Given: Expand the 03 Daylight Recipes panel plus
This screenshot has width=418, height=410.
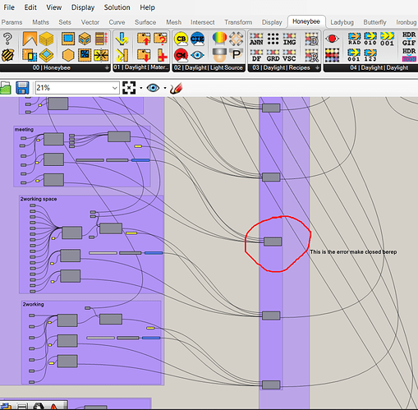Looking at the screenshot, I should (317, 68).
